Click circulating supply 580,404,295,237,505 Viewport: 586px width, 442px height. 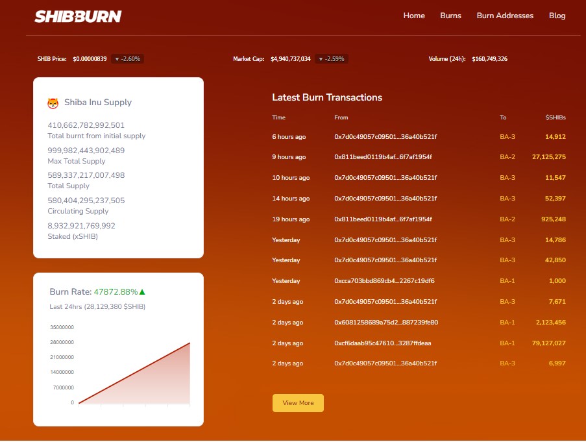86,201
